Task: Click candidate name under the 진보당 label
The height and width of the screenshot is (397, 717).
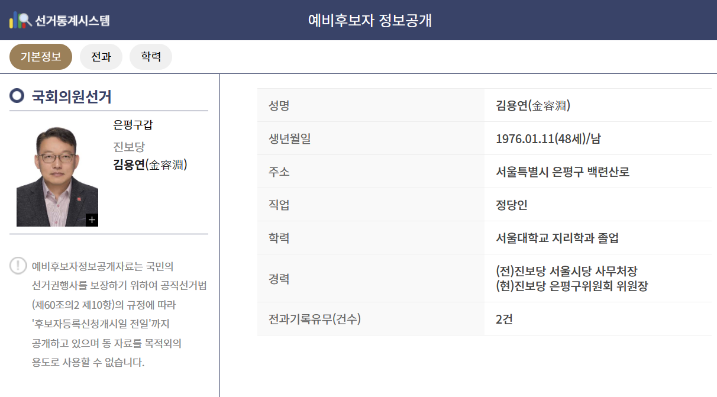Action: tap(150, 164)
